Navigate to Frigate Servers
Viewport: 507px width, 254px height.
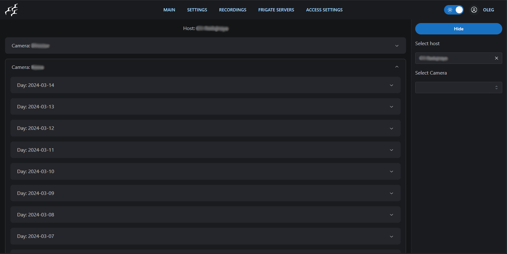tap(276, 10)
